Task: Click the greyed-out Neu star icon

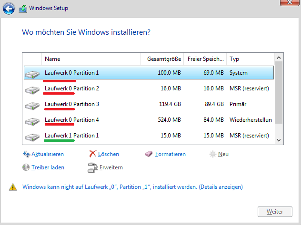Action: (x=212, y=154)
